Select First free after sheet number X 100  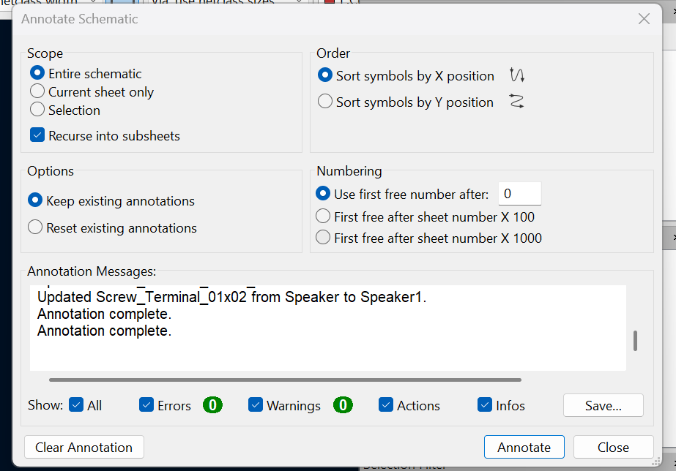pos(324,216)
